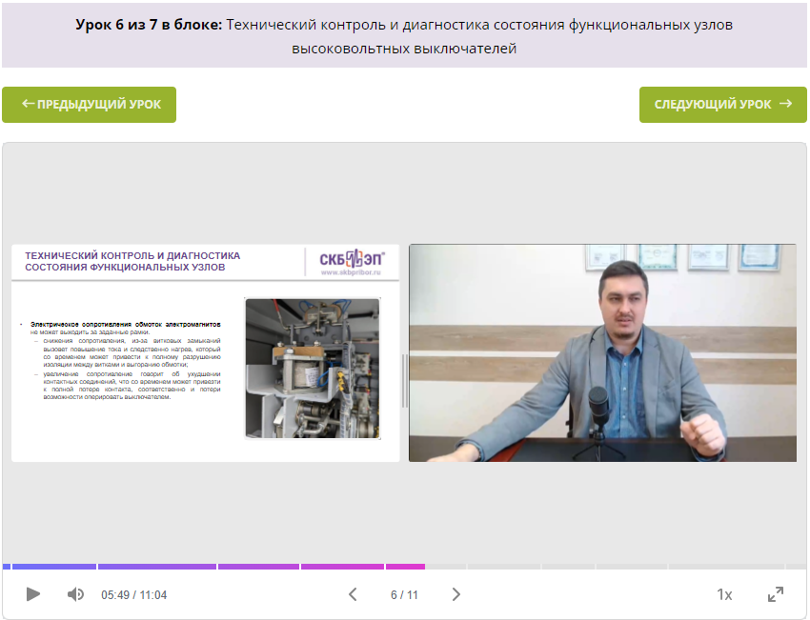810x620 pixels.
Task: Click the elapsed time 05:49 / 11:04
Action: coord(133,594)
